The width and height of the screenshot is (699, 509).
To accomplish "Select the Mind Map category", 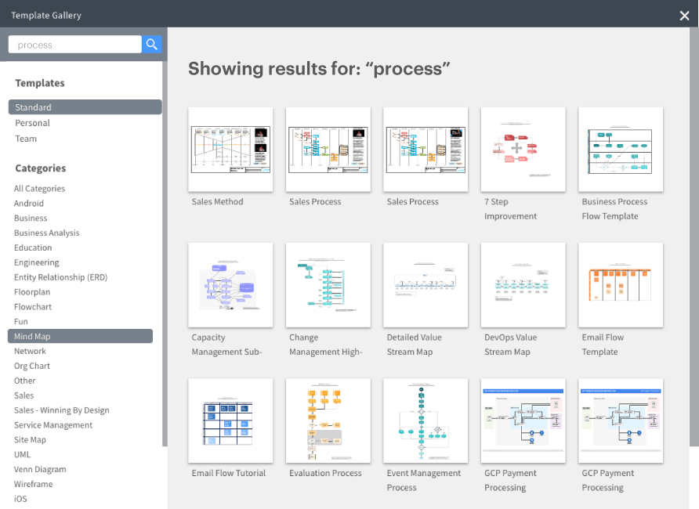I will click(32, 336).
